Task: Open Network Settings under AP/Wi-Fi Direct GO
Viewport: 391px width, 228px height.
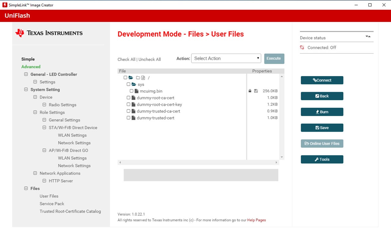Action: point(74,166)
